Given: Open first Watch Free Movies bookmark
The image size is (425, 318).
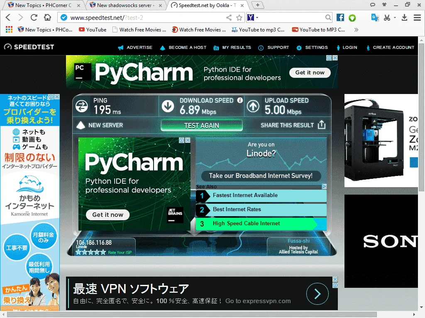Looking at the screenshot, I should tap(139, 30).
